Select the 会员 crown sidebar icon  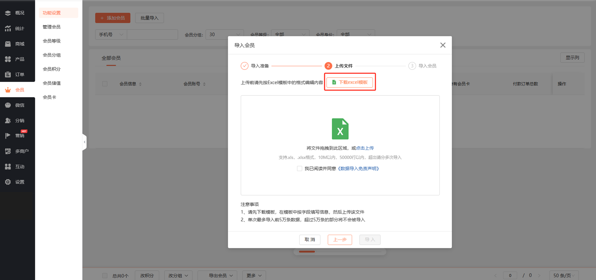coord(8,90)
